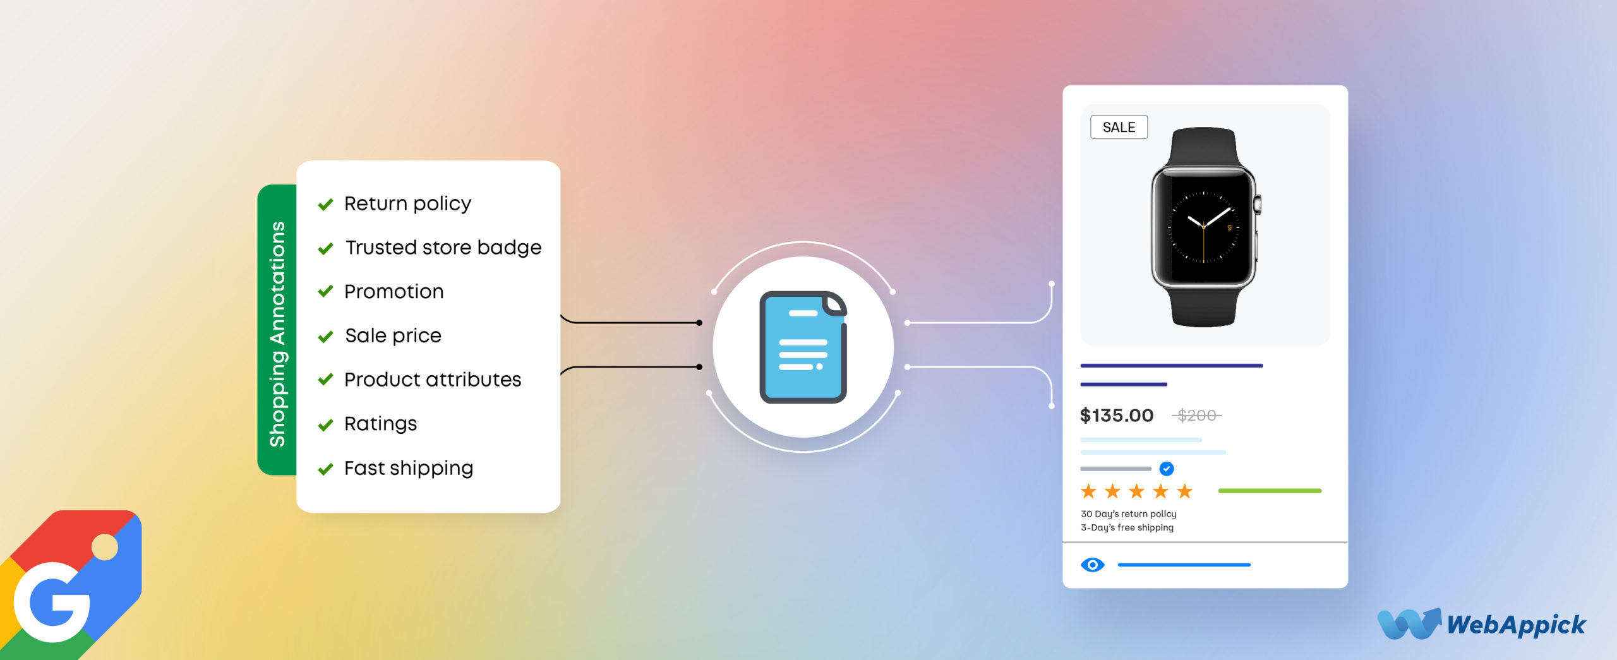Click the "Promotion" list item

point(394,291)
